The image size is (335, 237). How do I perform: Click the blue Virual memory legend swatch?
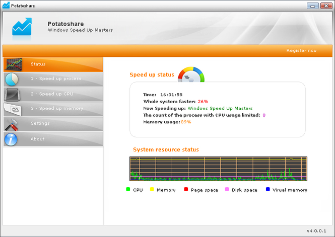[267, 189]
